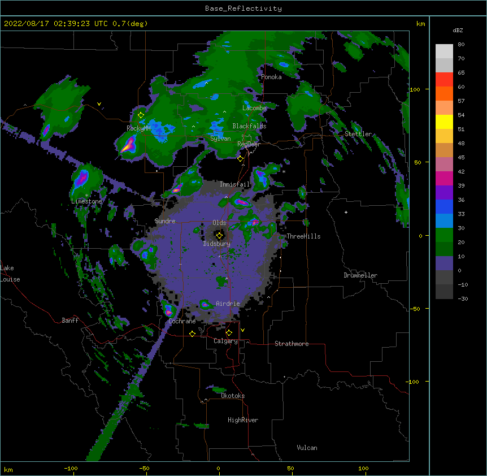Click the Banff label

point(70,321)
